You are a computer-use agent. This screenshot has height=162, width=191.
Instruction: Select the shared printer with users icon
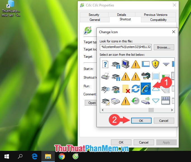pos(116,90)
